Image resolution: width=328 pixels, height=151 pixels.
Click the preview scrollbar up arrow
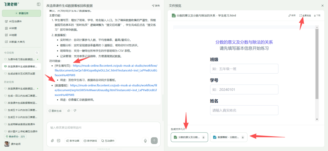click(x=317, y=27)
